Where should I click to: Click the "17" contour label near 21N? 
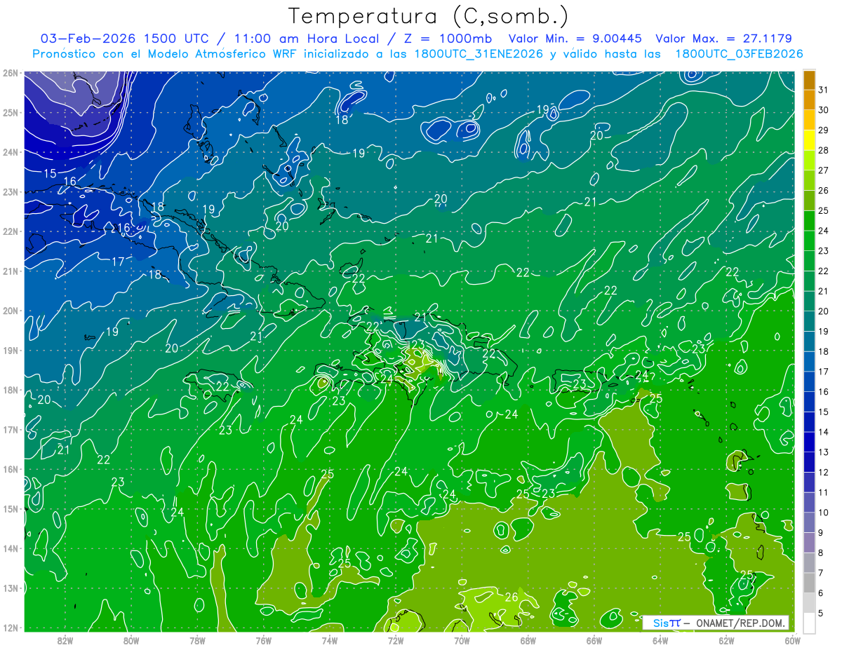tap(118, 262)
